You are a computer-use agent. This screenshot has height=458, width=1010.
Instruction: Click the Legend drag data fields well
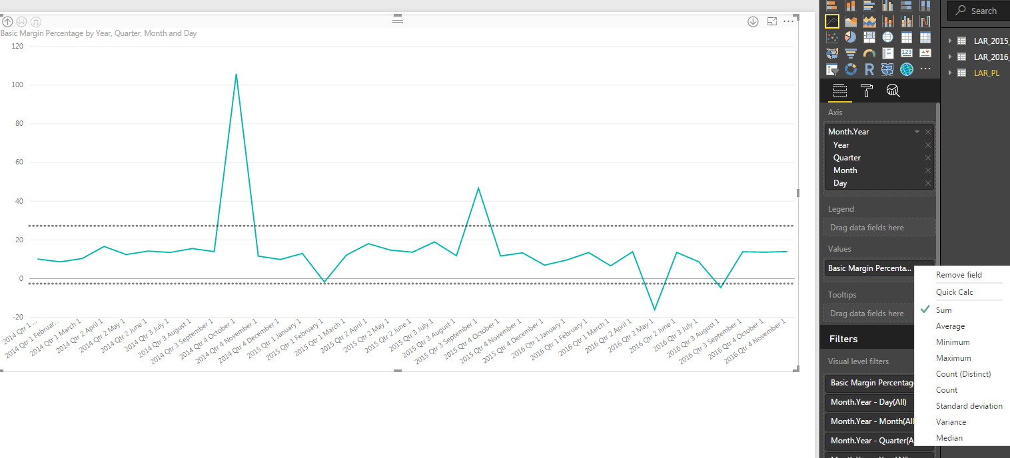pos(879,228)
